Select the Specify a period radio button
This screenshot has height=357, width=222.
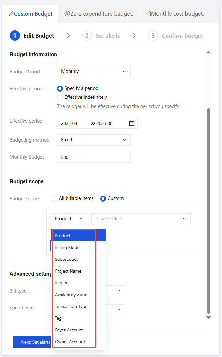60,88
